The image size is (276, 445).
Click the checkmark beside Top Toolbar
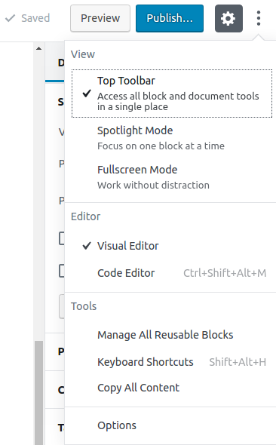(x=87, y=94)
